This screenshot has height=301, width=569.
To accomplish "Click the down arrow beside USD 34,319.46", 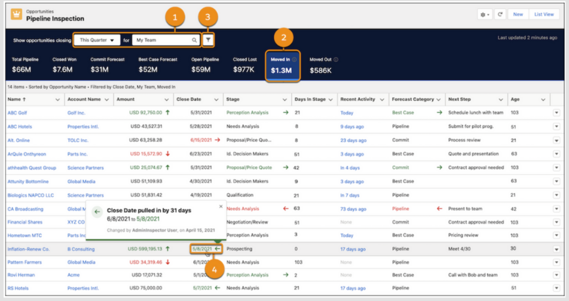I will click(x=167, y=262).
